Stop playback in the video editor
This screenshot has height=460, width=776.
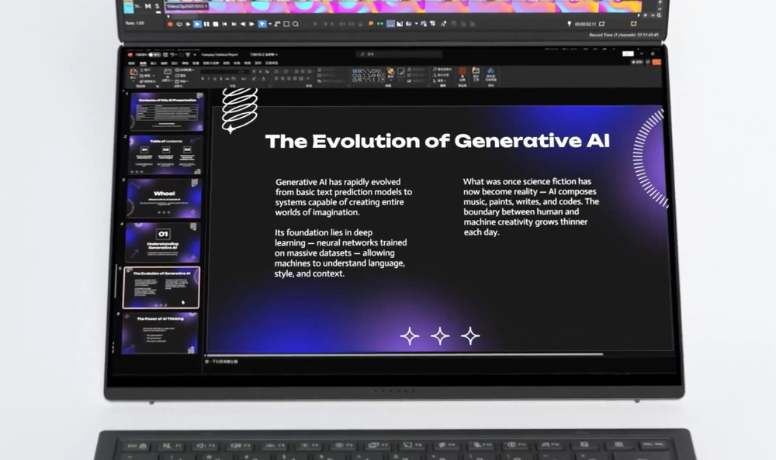pyautogui.click(x=215, y=24)
